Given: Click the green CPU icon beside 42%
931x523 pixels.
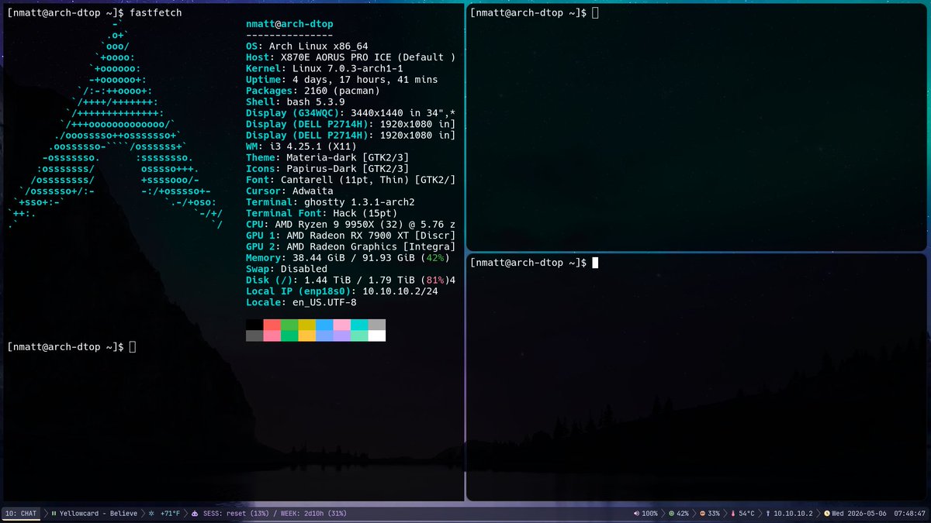Looking at the screenshot, I should coord(672,514).
